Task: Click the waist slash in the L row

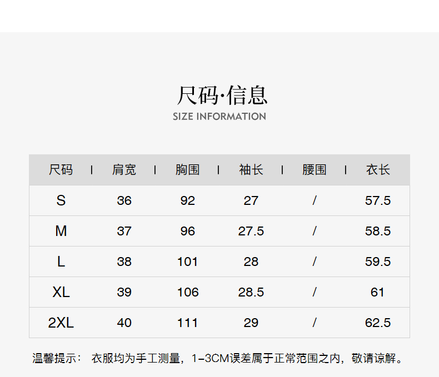Action: point(315,262)
